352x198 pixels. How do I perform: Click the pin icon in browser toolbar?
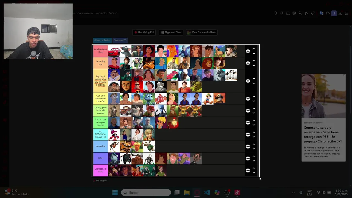[x=282, y=13]
